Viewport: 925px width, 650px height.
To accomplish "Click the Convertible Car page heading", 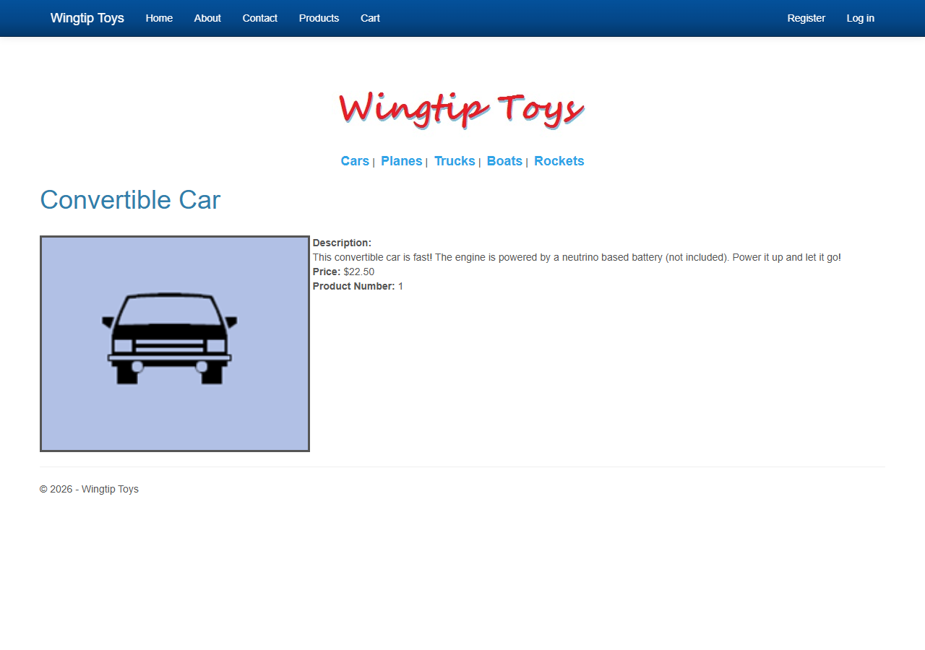I will (130, 200).
